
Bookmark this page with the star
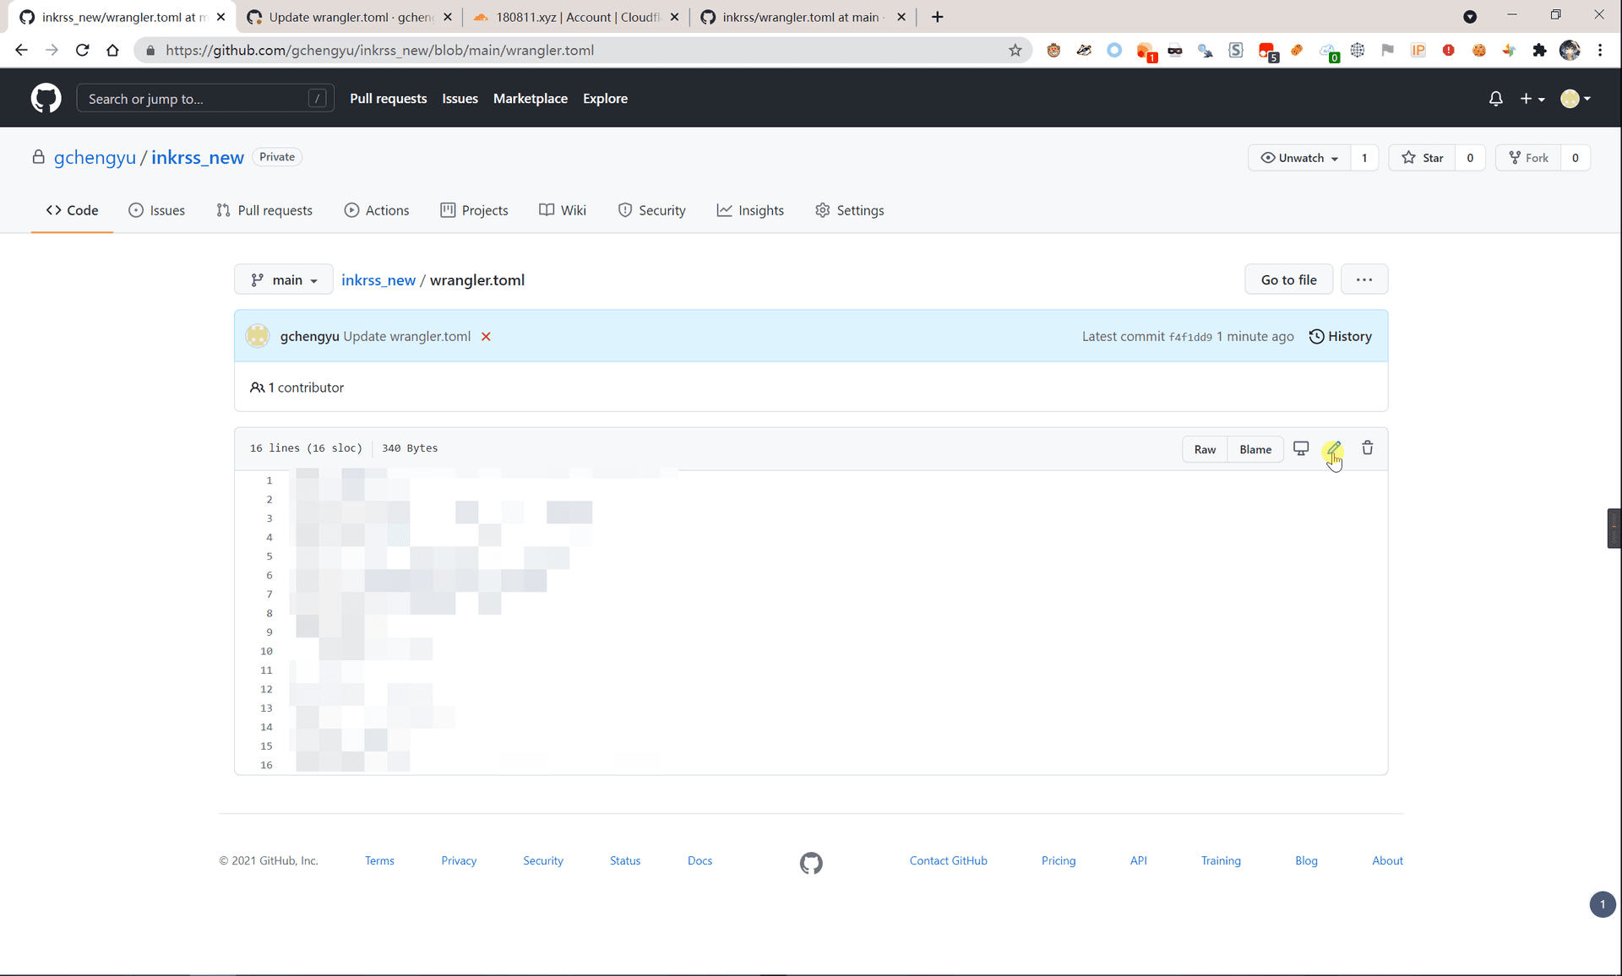point(1015,50)
